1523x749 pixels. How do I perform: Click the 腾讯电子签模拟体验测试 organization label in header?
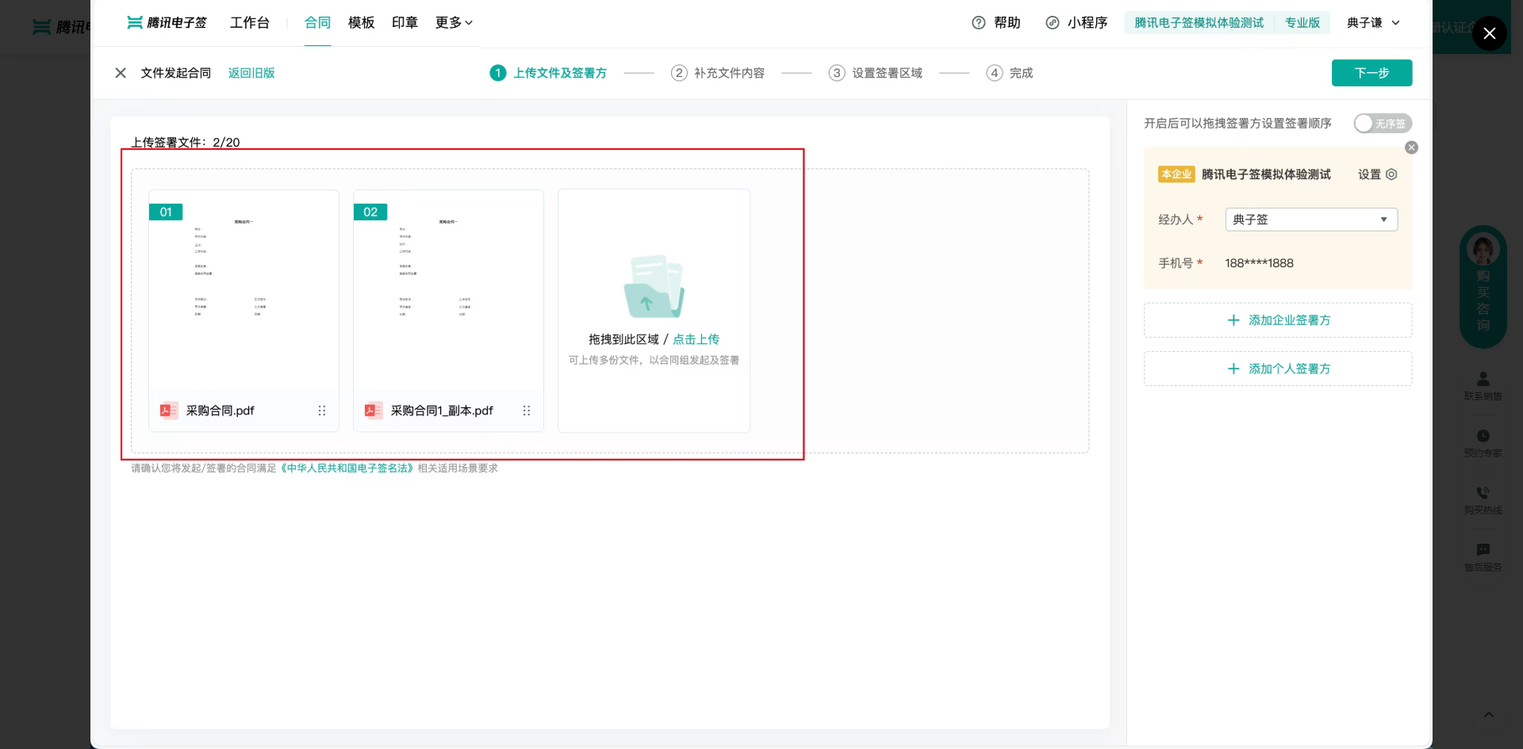click(1199, 23)
